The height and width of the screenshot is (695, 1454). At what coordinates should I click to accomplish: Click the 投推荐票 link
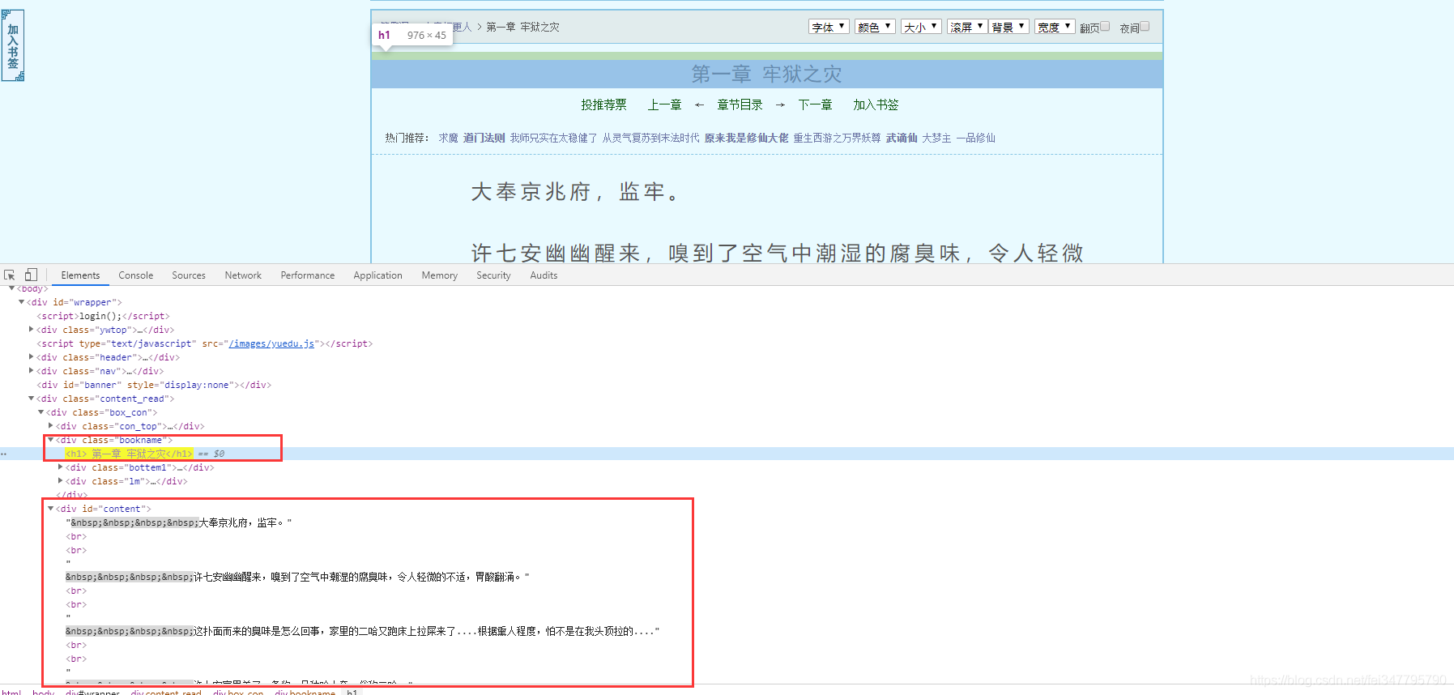click(603, 104)
